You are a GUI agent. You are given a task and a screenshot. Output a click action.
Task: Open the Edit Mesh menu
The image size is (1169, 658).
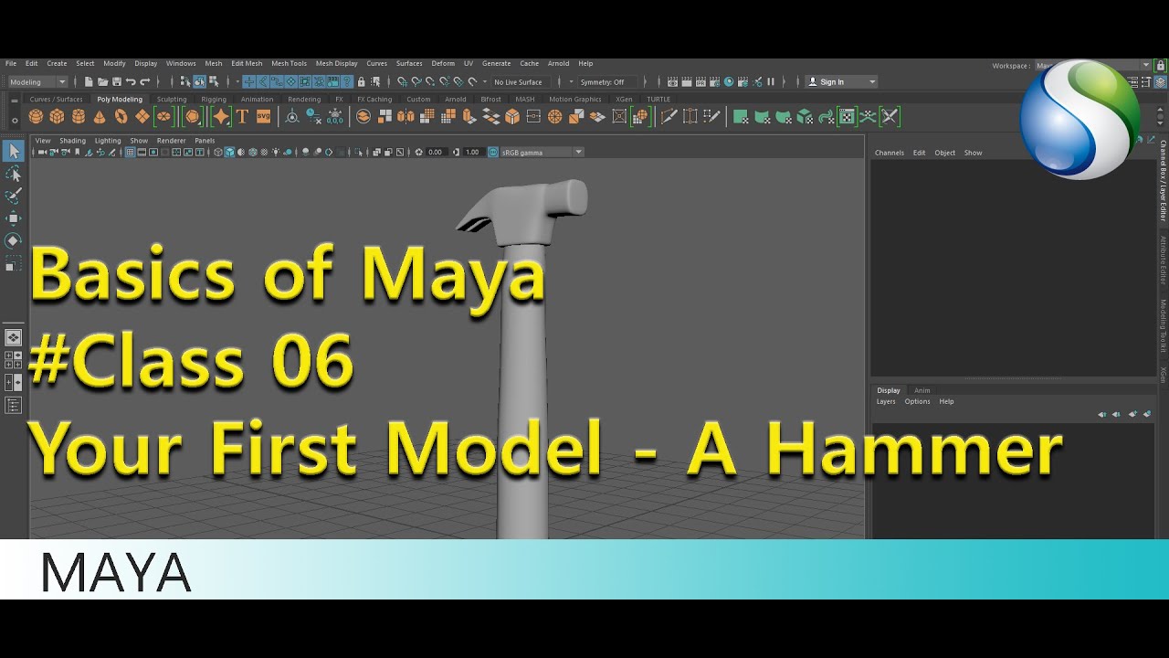(247, 63)
